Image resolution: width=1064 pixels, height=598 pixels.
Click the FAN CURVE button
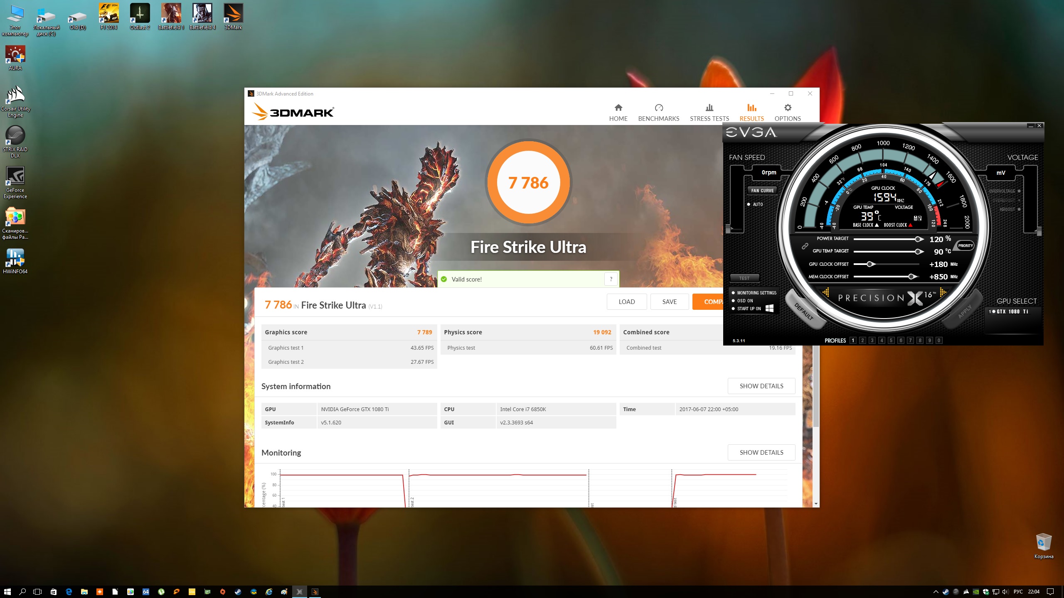click(x=762, y=191)
